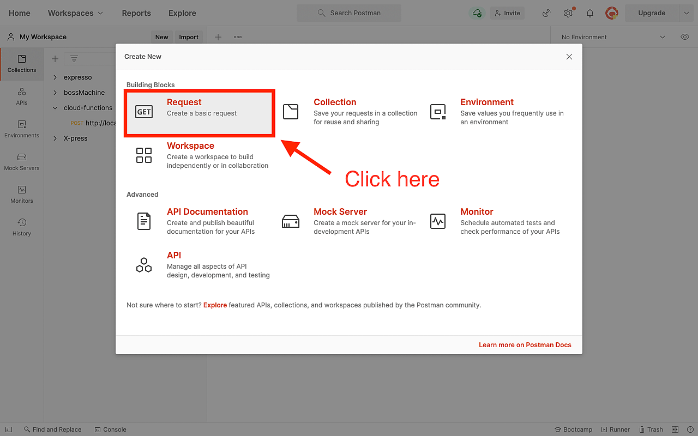
Task: Click the Search Postman field
Action: click(349, 13)
